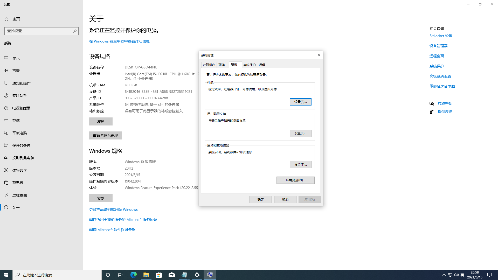Open 设备管理器 related settings link
This screenshot has height=280, width=498.
pyautogui.click(x=438, y=46)
